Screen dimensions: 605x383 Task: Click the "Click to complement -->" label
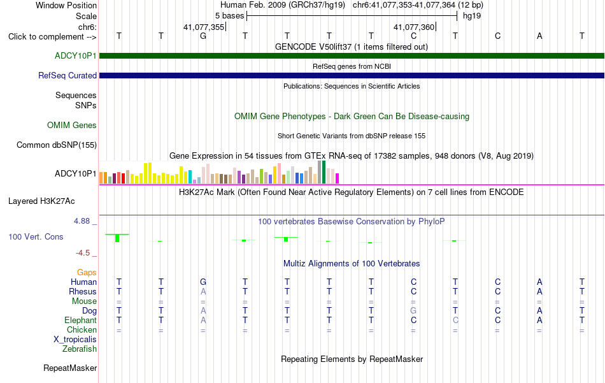(x=52, y=37)
